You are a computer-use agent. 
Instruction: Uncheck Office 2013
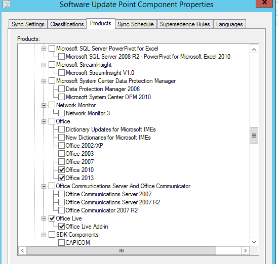click(x=61, y=178)
